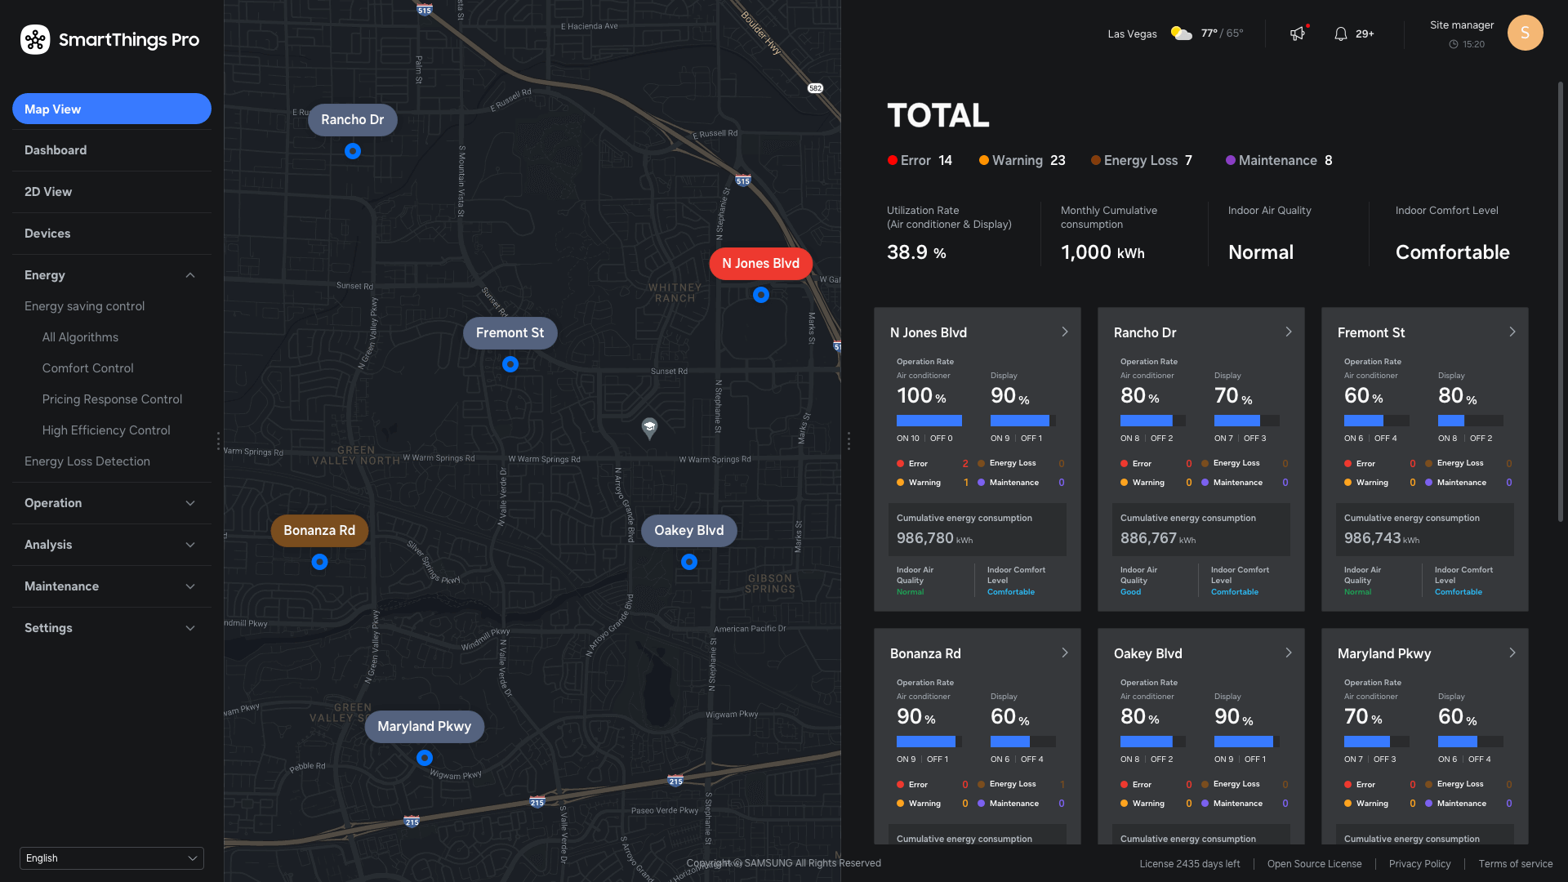The image size is (1568, 882).
Task: Click the SmartThings Pro logo icon
Action: click(35, 39)
